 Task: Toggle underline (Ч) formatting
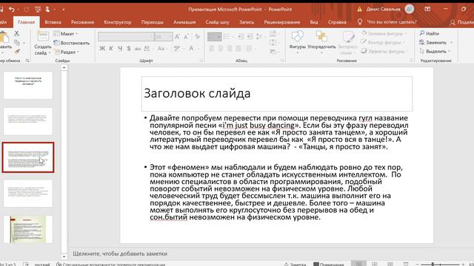(x=120, y=48)
